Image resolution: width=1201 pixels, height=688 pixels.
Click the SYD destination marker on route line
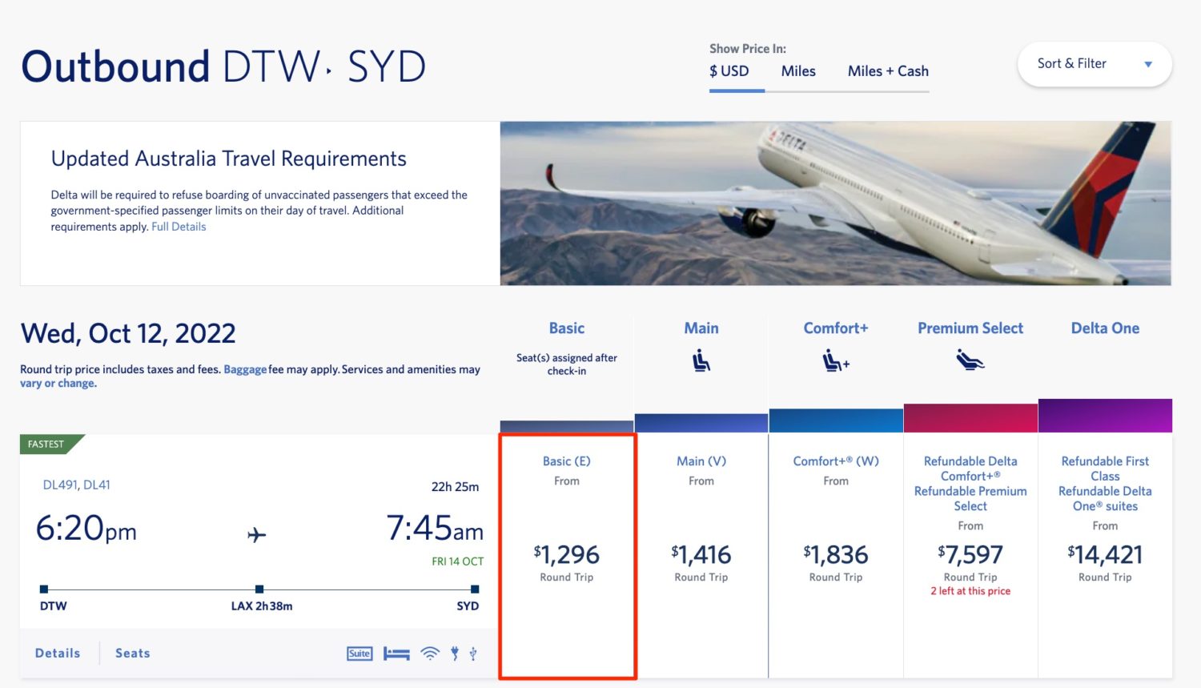(474, 589)
